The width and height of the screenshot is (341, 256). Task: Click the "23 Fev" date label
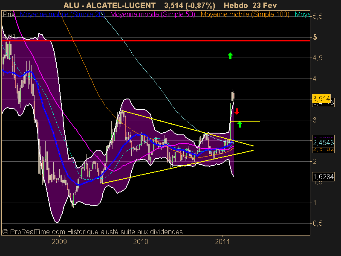point(264,5)
